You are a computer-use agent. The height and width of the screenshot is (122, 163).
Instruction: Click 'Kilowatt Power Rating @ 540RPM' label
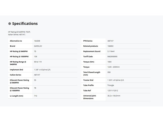coord(19,81)
